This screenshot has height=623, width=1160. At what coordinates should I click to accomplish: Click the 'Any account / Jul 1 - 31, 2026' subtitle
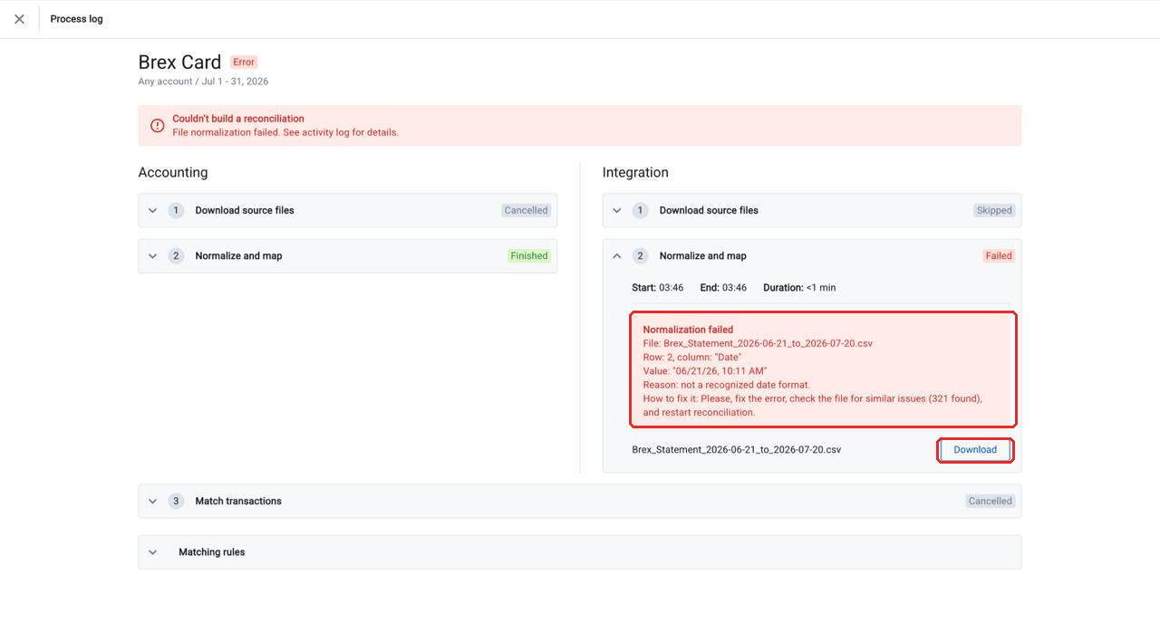coord(203,81)
